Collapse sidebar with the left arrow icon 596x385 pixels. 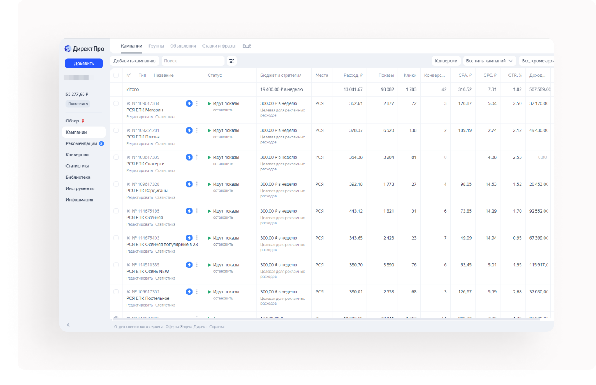pyautogui.click(x=68, y=325)
